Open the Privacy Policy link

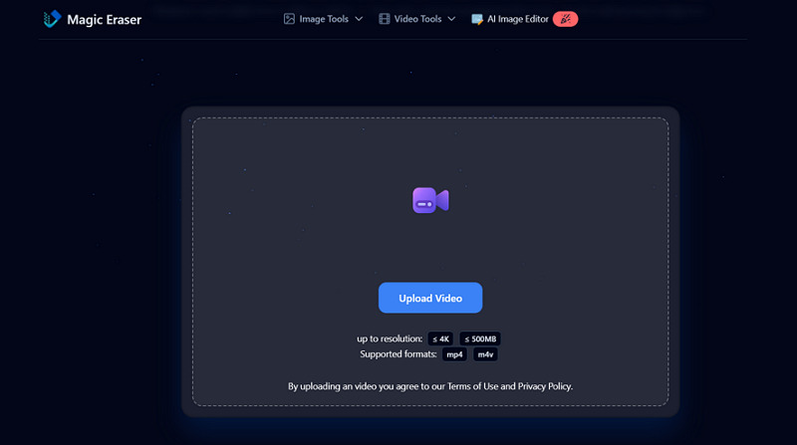(x=544, y=386)
